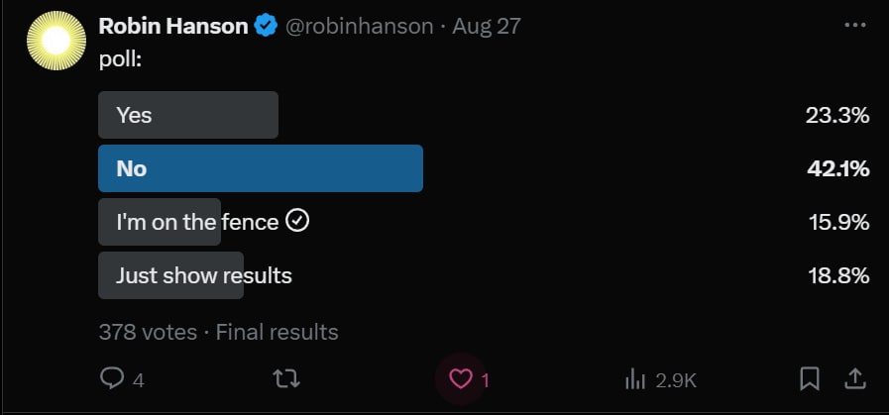Click the blue verified badge
The width and height of the screenshot is (889, 415).
click(266, 27)
